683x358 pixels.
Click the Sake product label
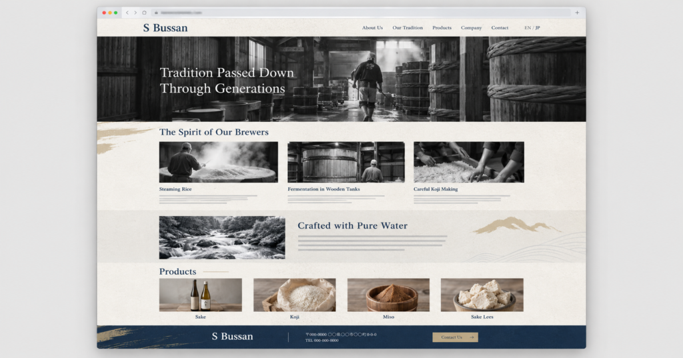coord(200,317)
